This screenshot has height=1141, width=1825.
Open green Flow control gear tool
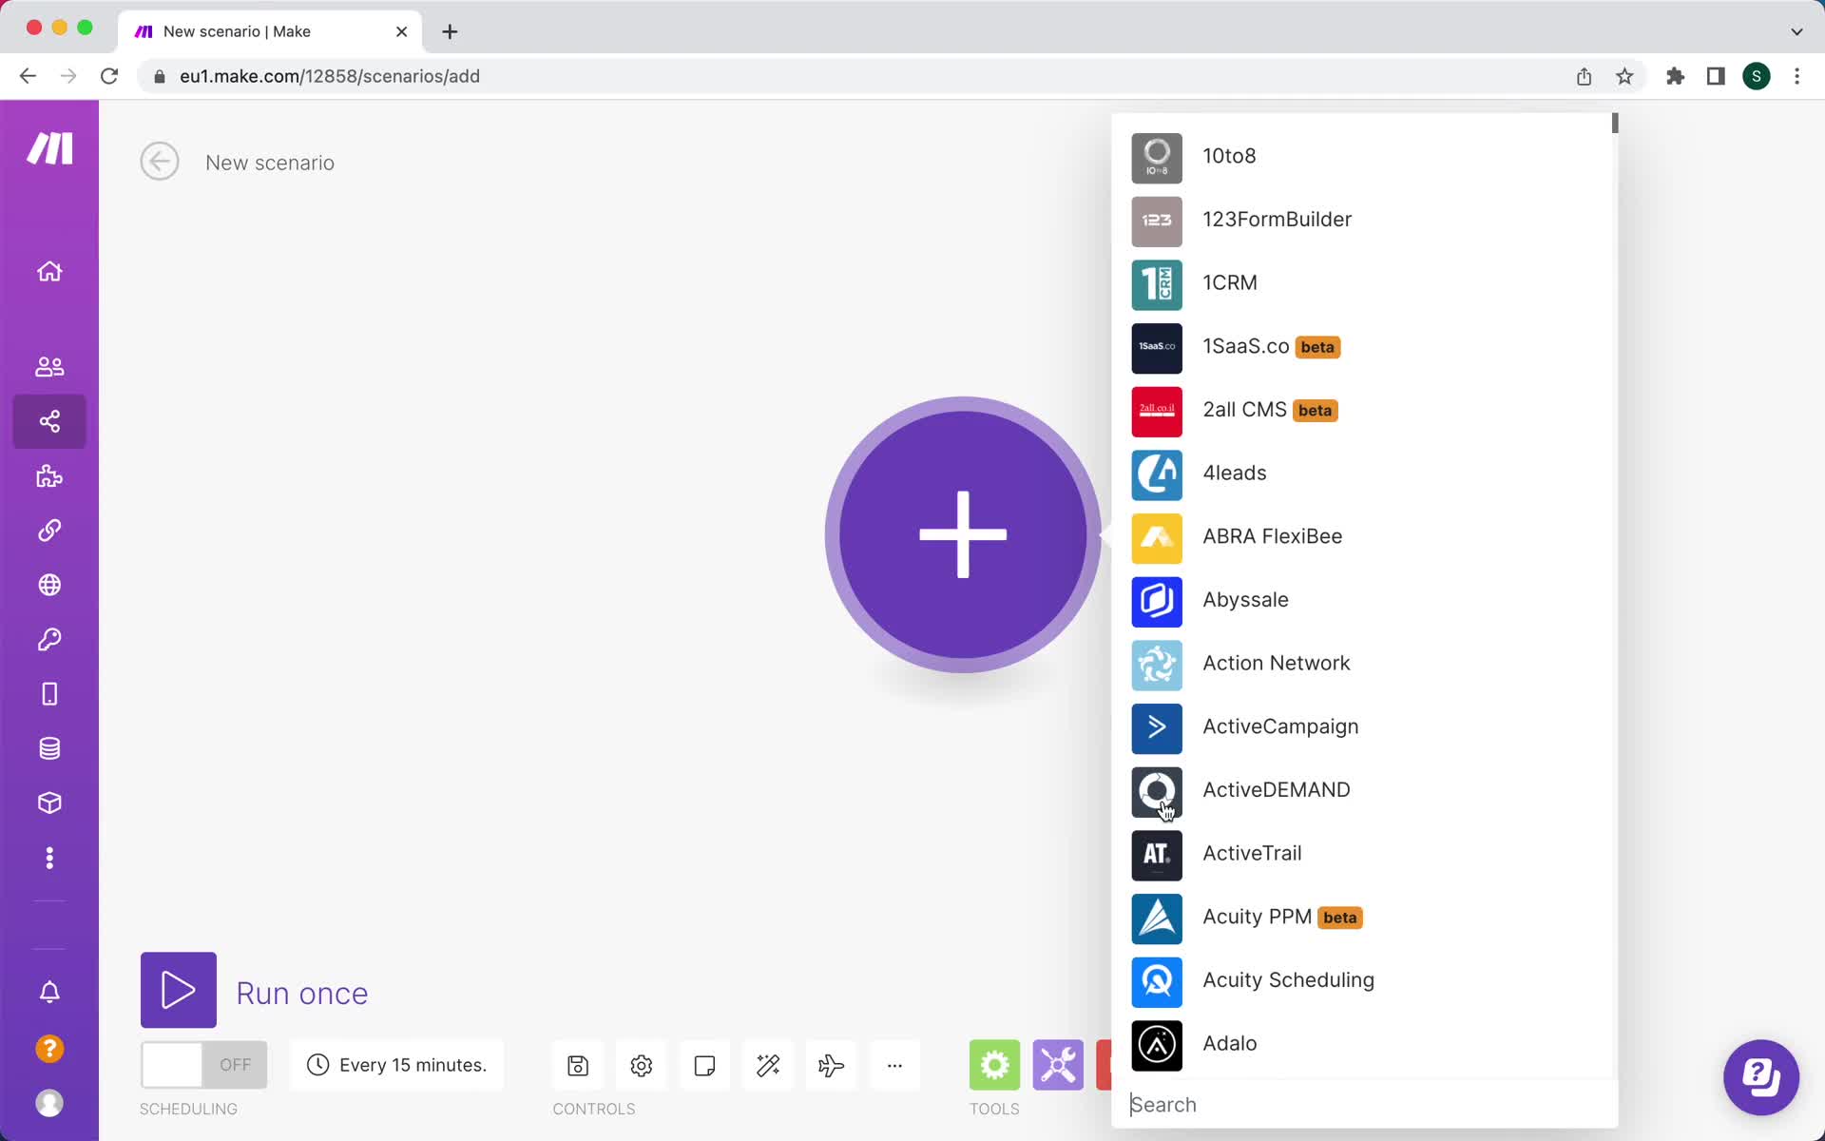click(994, 1065)
